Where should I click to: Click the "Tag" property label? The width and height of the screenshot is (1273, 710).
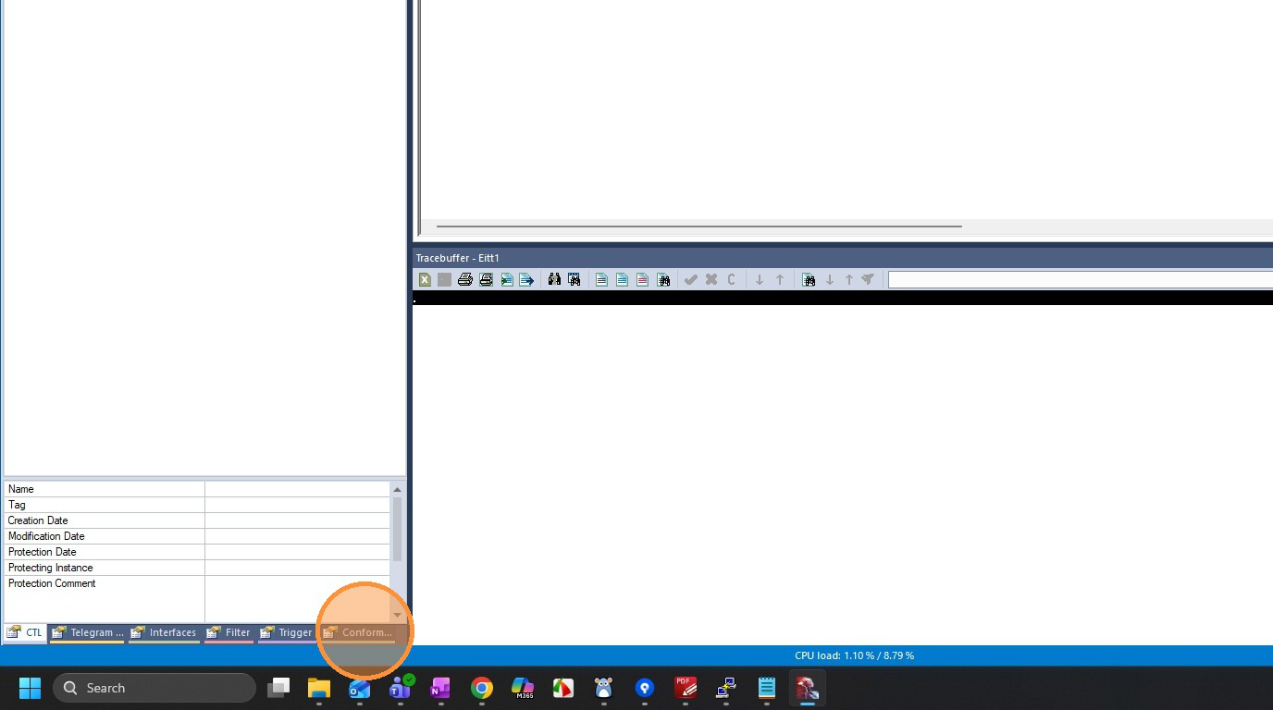coord(17,505)
